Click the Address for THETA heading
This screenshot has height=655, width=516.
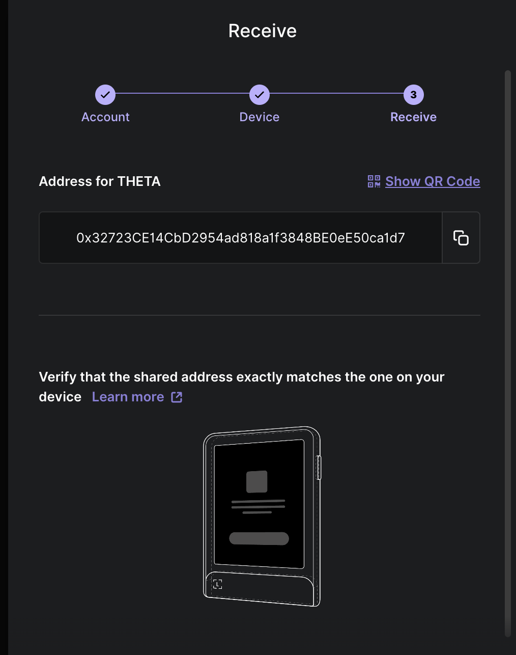tap(100, 181)
